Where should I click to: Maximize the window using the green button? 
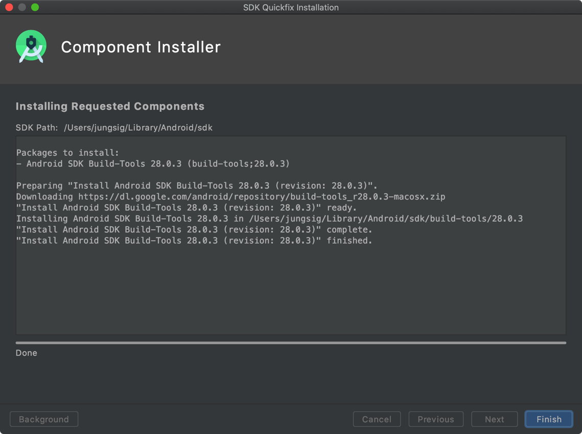tap(35, 7)
